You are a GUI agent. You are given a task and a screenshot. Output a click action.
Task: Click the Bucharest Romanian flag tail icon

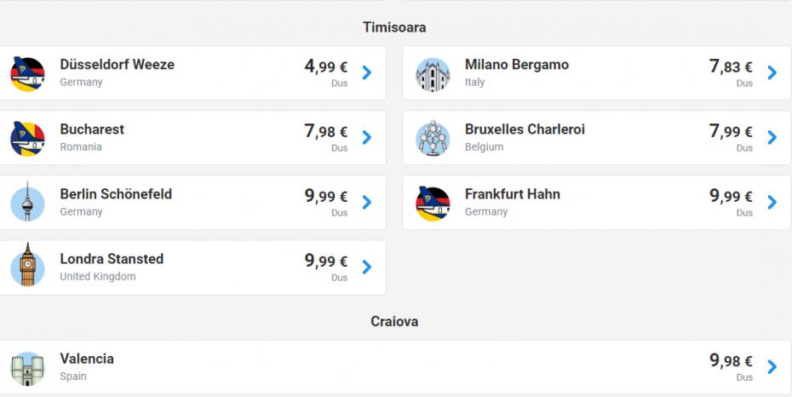point(27,138)
